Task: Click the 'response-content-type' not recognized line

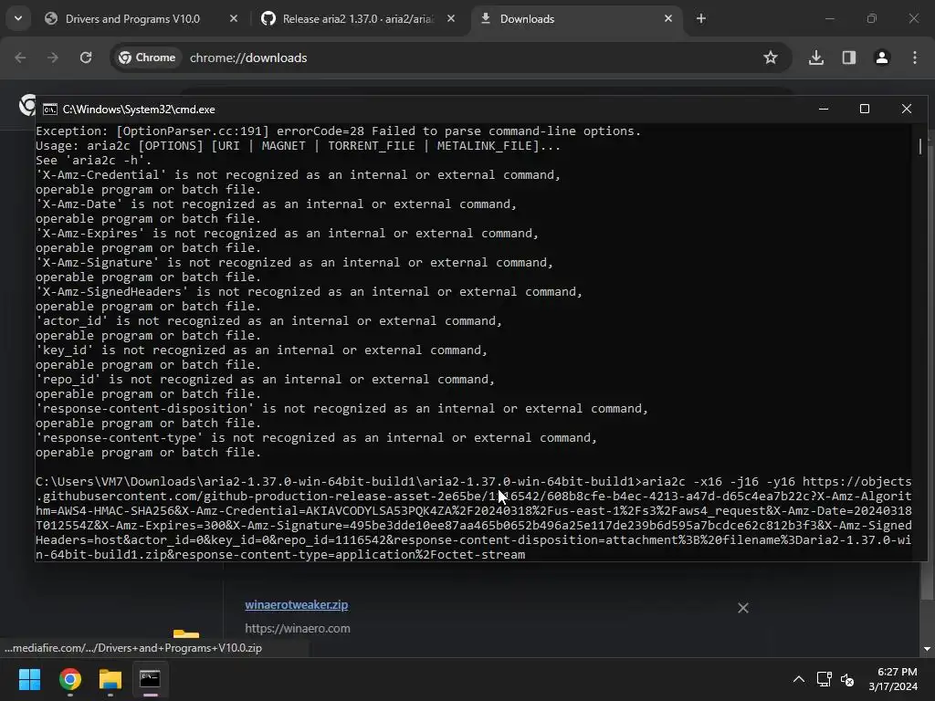Action: (x=316, y=437)
